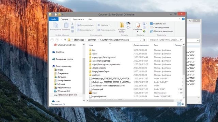Select Windows (C:) drive
The image size is (218, 122).
tap(62, 91)
